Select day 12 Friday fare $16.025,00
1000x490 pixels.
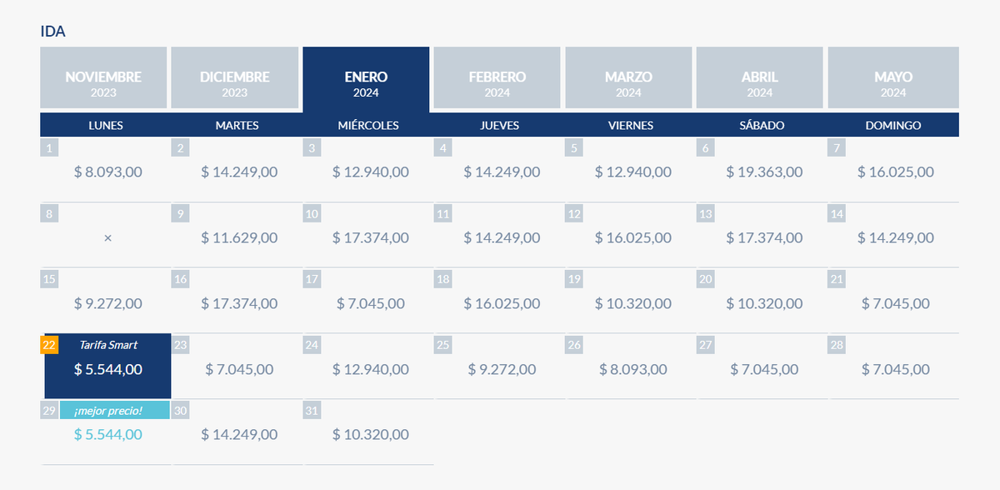[632, 237]
